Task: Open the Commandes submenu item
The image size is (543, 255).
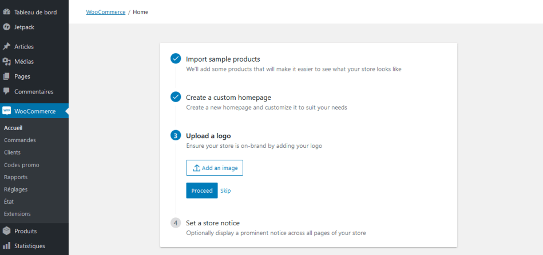Action: coord(19,140)
